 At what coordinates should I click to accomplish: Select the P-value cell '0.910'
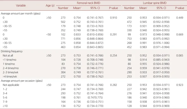click(x=113, y=18)
